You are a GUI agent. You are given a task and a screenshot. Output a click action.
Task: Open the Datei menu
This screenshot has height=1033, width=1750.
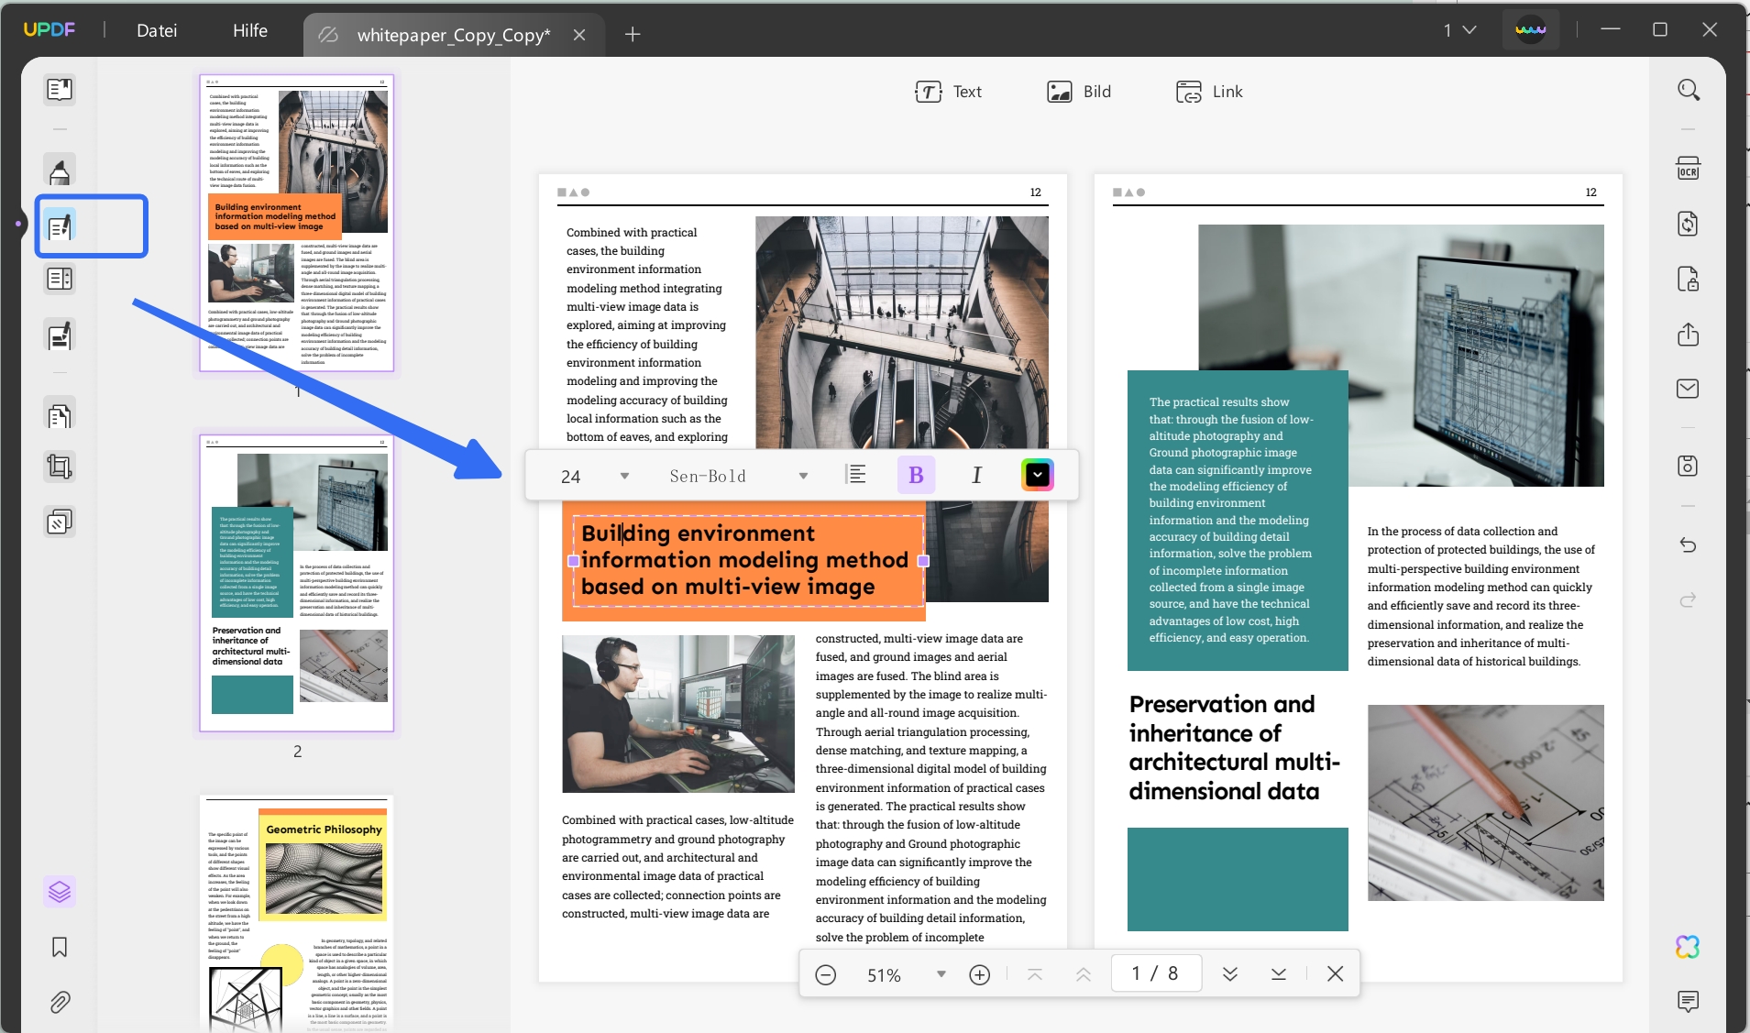(157, 29)
